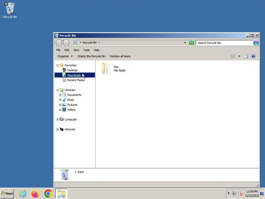
Task: Click the Recycle Bin title bar icon
Action: click(57, 35)
